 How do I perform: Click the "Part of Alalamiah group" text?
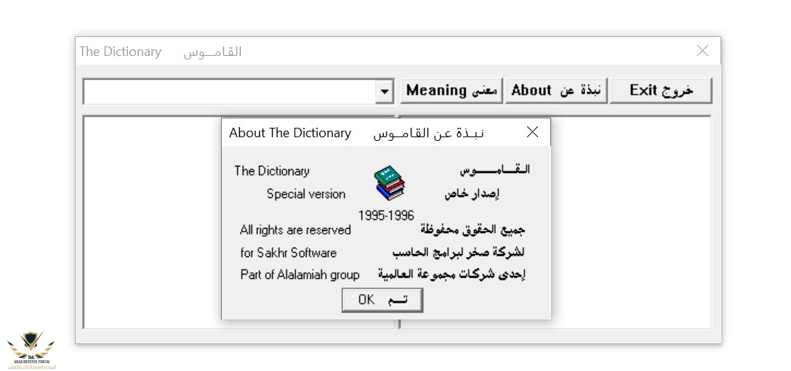(300, 274)
